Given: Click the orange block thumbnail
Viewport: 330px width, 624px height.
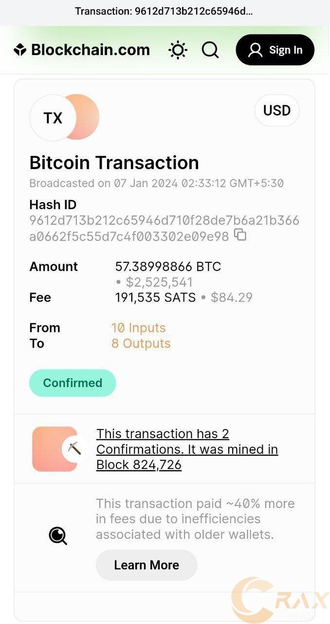Looking at the screenshot, I should [x=49, y=448].
